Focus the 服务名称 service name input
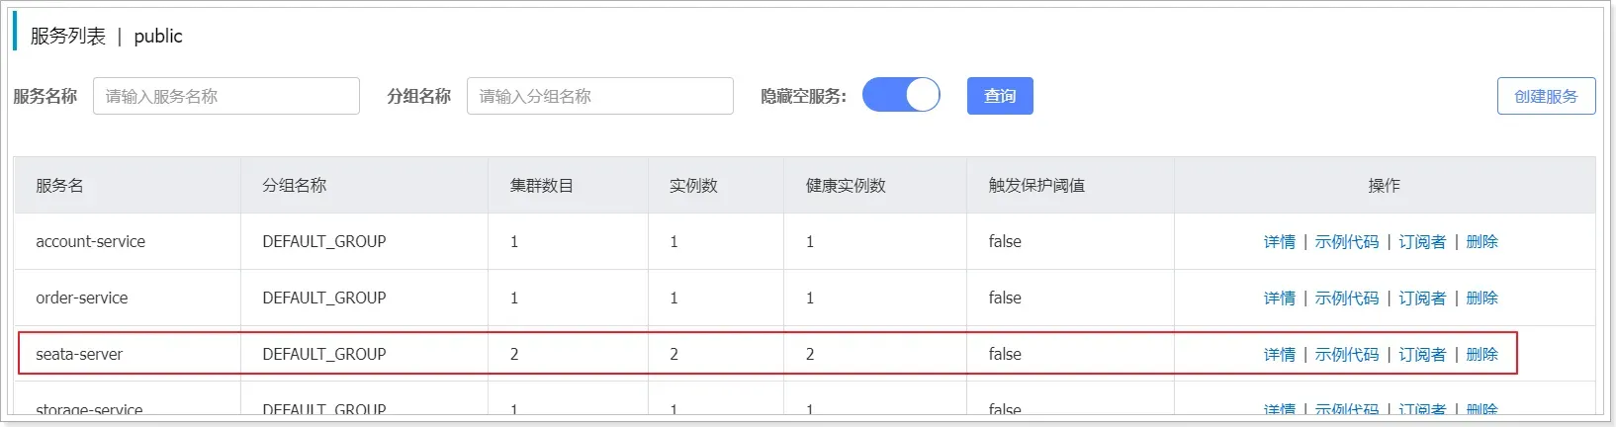 pos(226,96)
